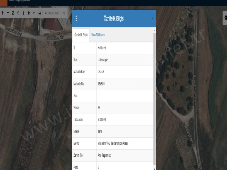The width and height of the screenshot is (227, 170).
Task: Click the scrollbar down arrow in panel
Action: pos(155,168)
